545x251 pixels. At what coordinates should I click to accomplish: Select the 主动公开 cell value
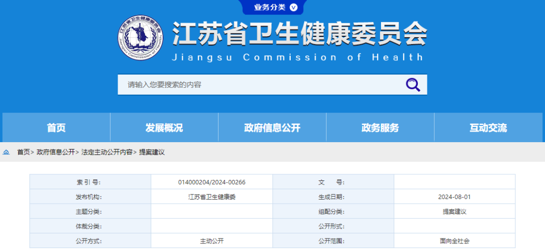point(211,240)
